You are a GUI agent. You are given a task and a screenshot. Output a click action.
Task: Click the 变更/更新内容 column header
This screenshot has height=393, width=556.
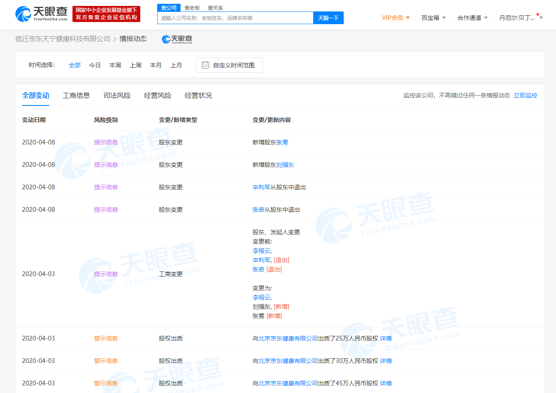coord(272,120)
